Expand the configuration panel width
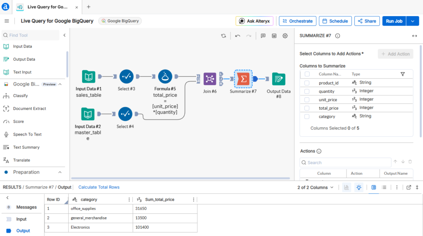The width and height of the screenshot is (423, 236). point(415,36)
